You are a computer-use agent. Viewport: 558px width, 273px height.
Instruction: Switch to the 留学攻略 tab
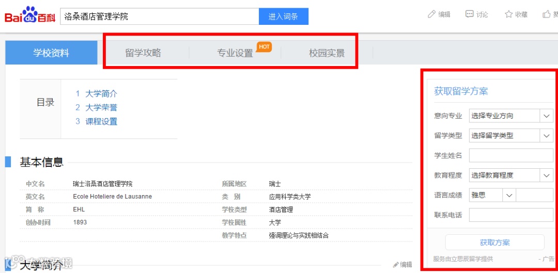143,53
